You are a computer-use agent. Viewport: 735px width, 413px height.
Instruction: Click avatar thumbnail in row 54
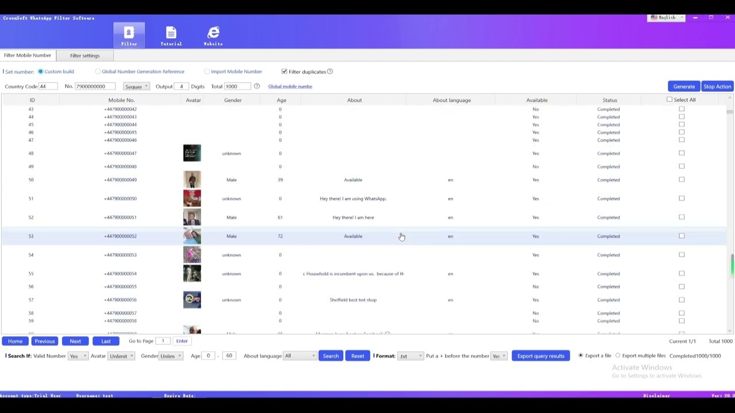tap(192, 255)
